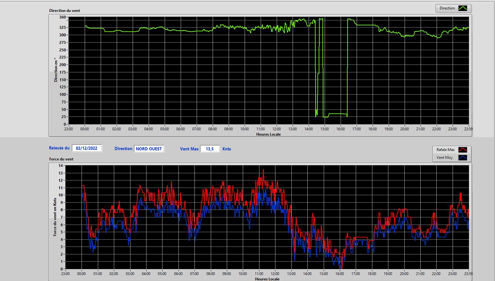This screenshot has height=281, width=495.
Task: Click the 14 tick on force Y-axis
Action: pos(61,165)
